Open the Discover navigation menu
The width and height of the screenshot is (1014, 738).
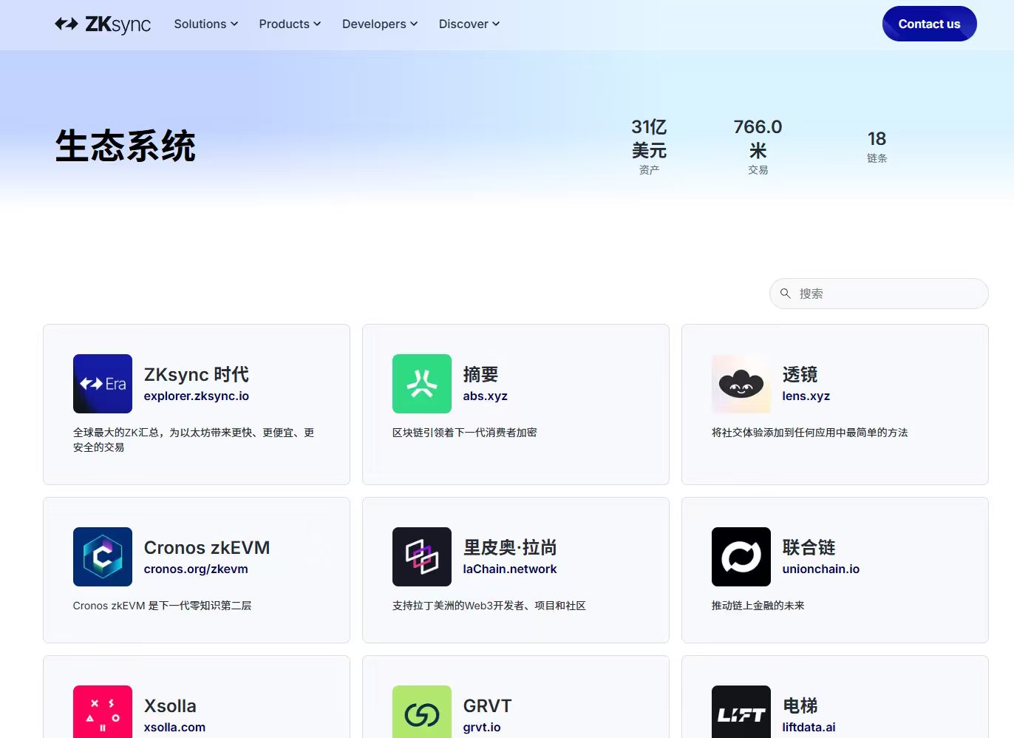pos(469,24)
